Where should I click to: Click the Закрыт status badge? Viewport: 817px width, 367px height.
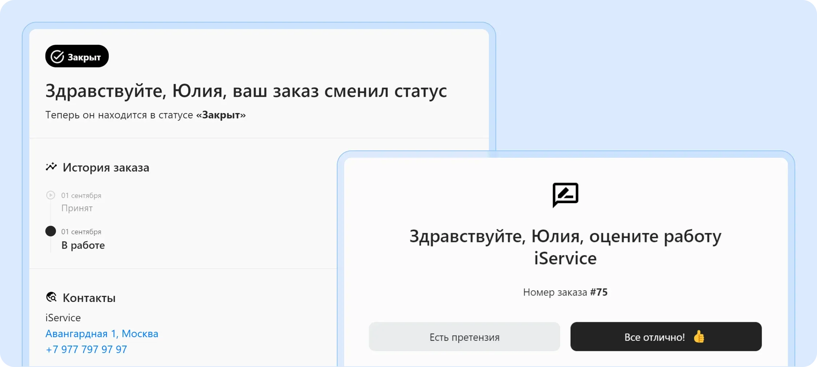[x=76, y=56]
